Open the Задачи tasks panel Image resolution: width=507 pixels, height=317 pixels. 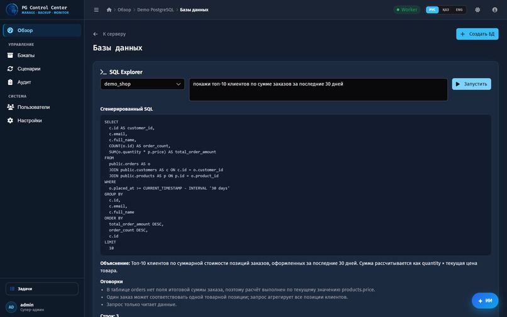pyautogui.click(x=42, y=289)
